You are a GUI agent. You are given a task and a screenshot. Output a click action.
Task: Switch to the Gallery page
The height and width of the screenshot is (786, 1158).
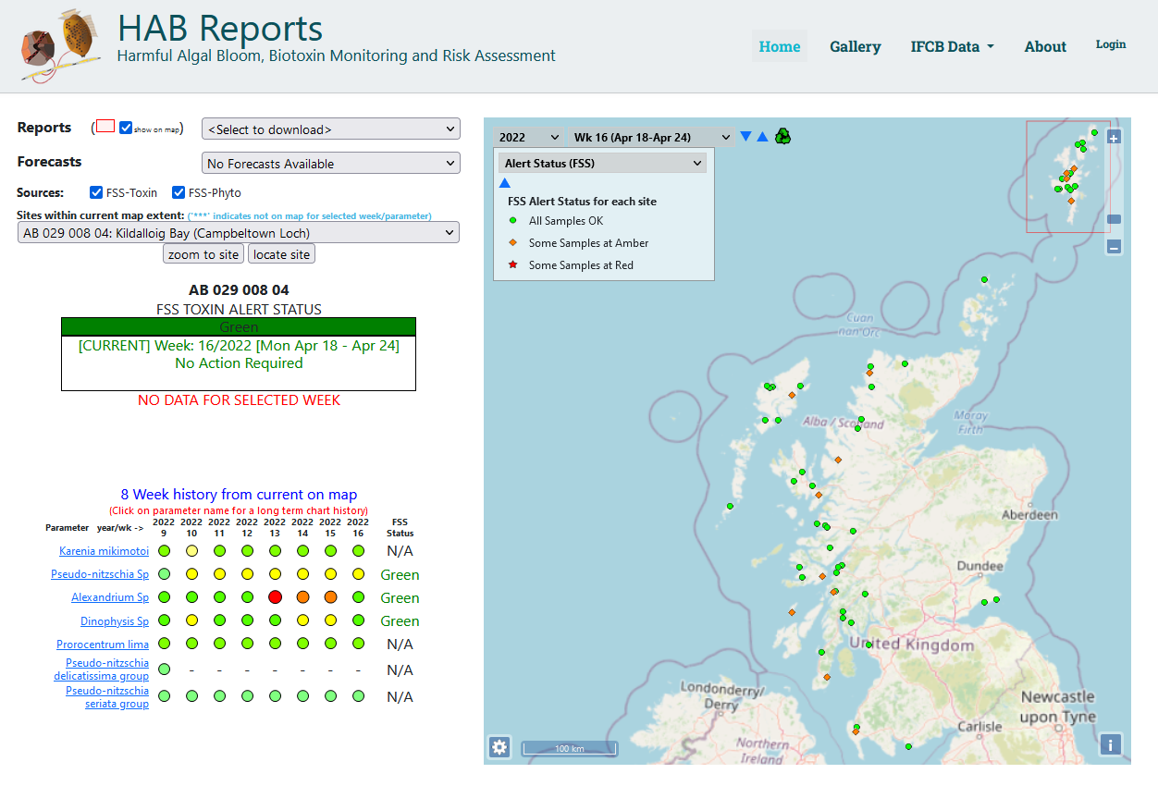(855, 46)
